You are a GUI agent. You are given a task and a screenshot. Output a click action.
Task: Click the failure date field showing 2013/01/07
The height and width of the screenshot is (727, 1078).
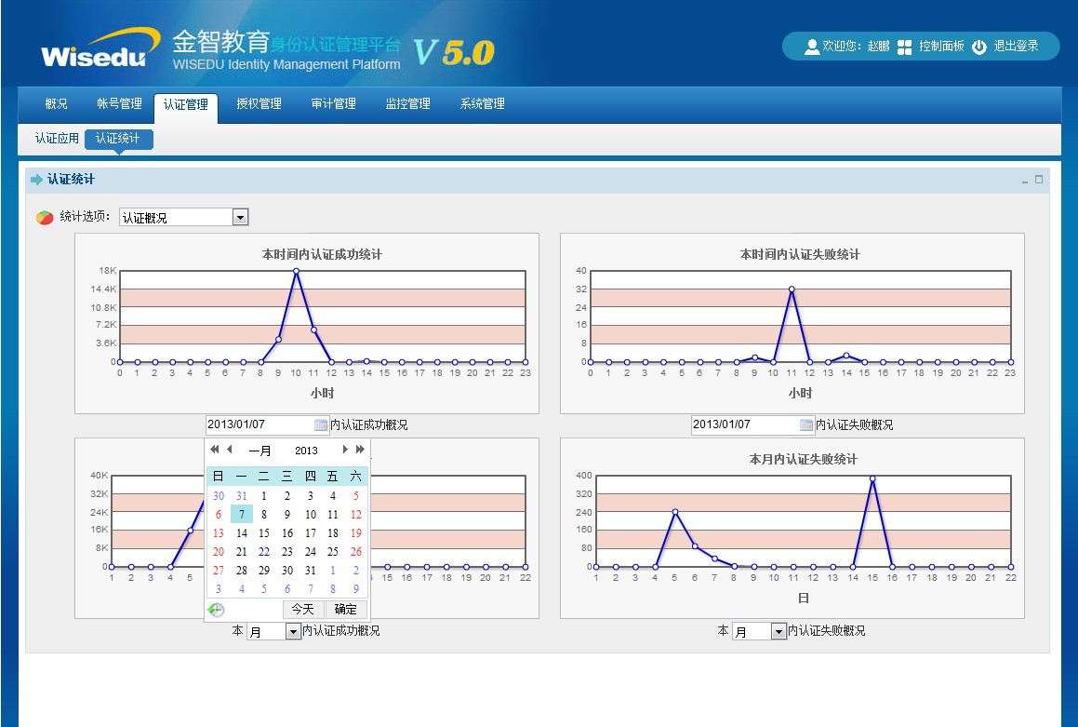tap(744, 425)
